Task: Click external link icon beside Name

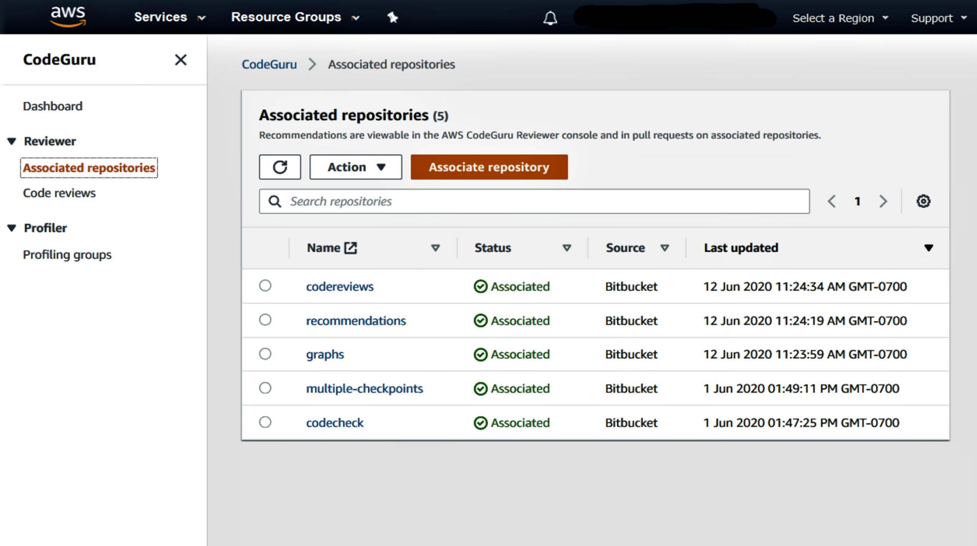Action: point(350,248)
